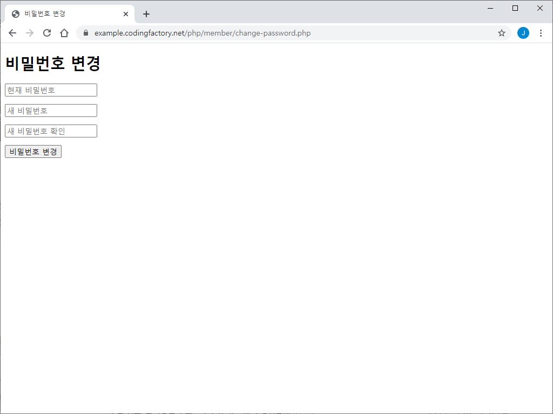Viewport: 553px width, 414px height.
Task: Close the browser window
Action: pyautogui.click(x=540, y=9)
